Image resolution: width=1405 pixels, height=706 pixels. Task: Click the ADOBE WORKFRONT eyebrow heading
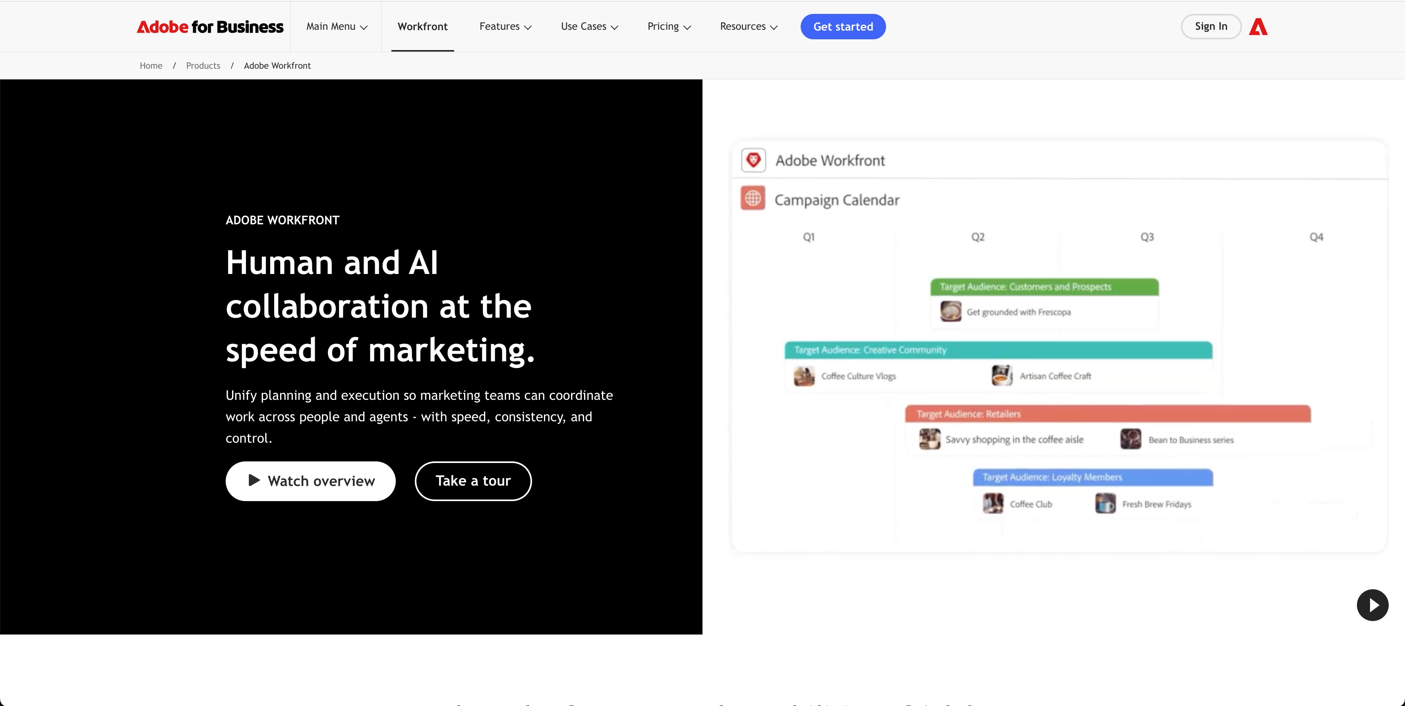pyautogui.click(x=283, y=220)
